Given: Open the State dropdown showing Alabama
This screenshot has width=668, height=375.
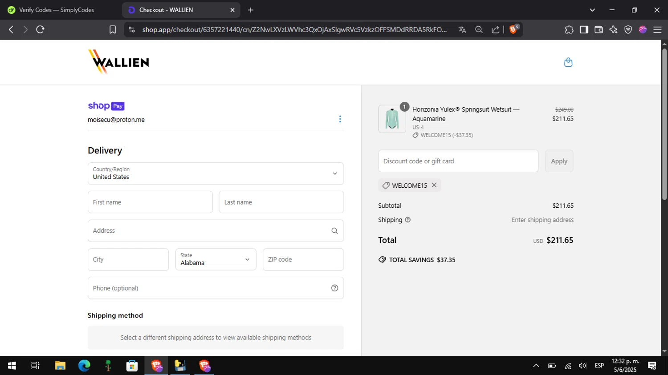Looking at the screenshot, I should click(216, 259).
